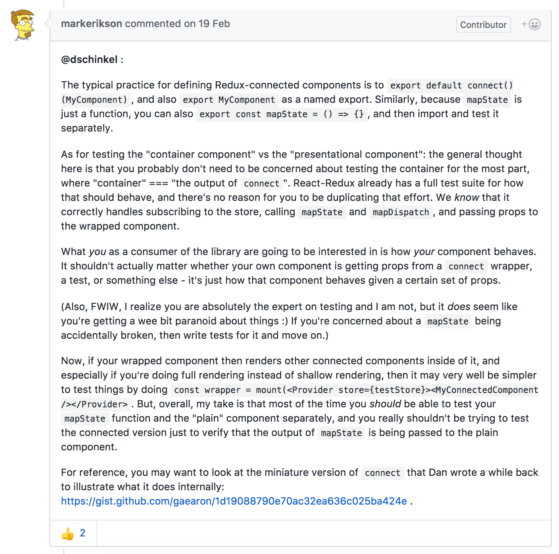
Task: Toggle your thumbs up reaction on the comment
Action: pyautogui.click(x=74, y=533)
